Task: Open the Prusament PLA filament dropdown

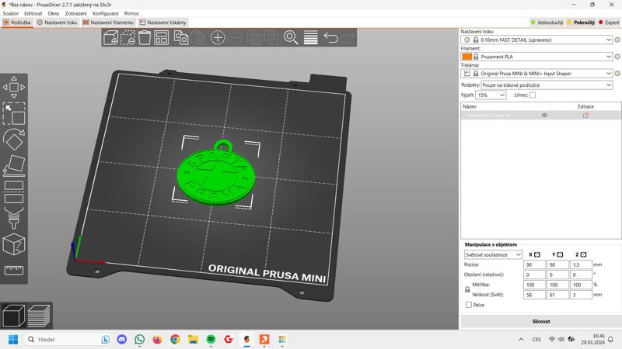Action: [536, 57]
